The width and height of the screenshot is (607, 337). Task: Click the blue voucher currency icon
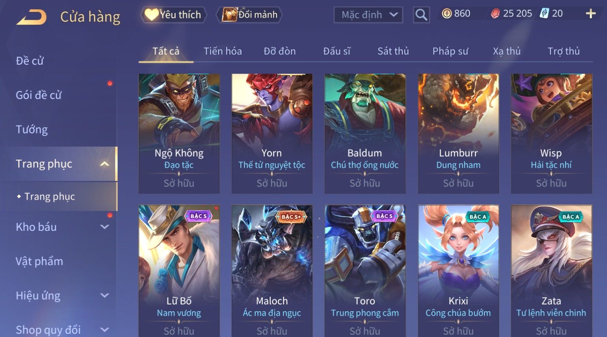[544, 13]
